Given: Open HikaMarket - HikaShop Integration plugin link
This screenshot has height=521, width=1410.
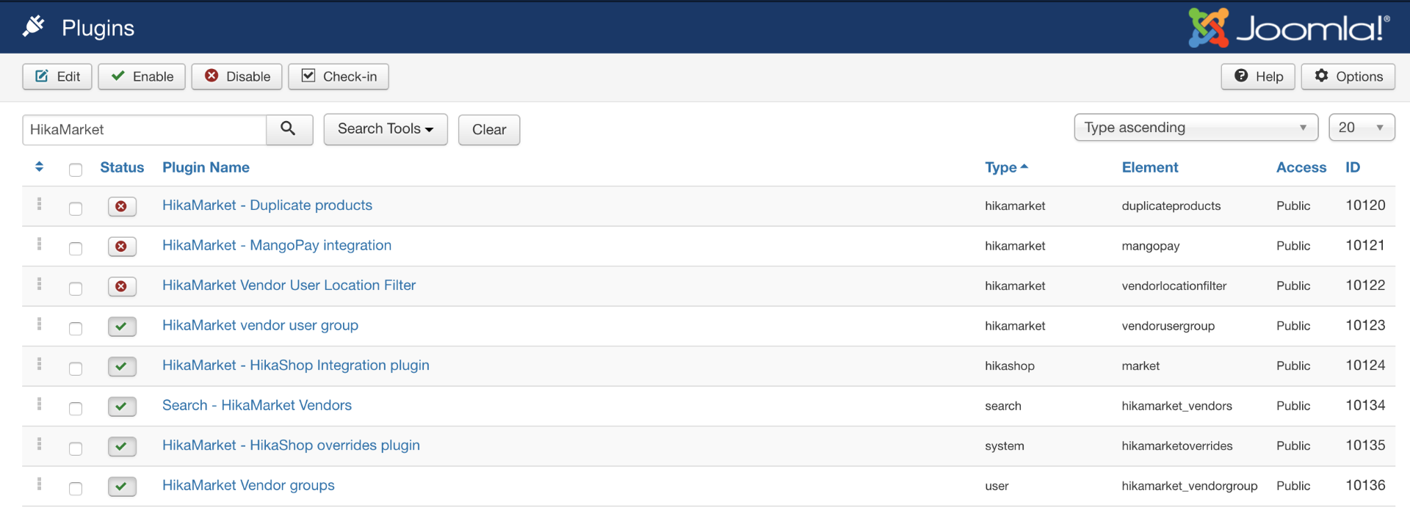Looking at the screenshot, I should (296, 365).
